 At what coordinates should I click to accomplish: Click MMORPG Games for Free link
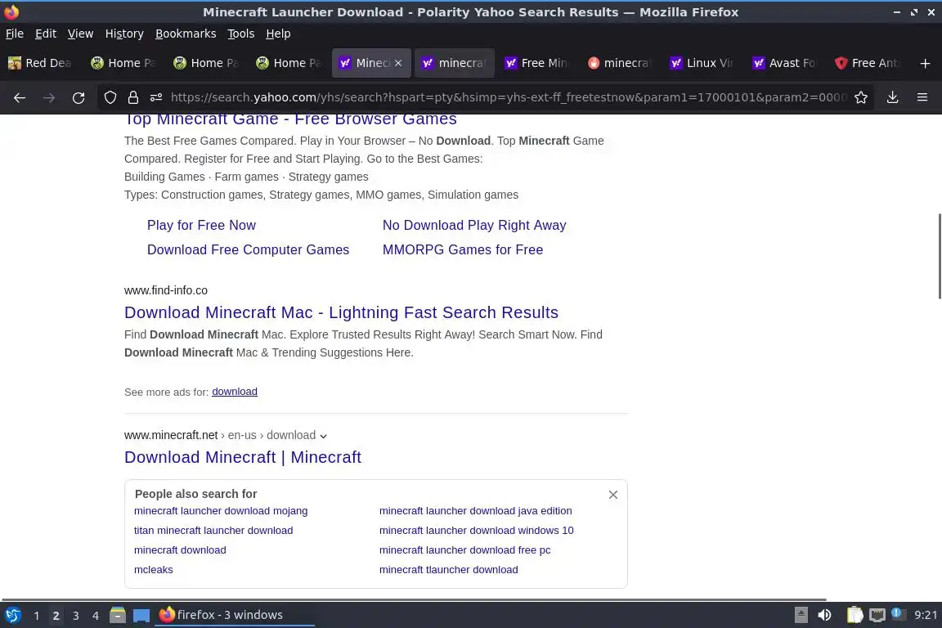(x=463, y=250)
